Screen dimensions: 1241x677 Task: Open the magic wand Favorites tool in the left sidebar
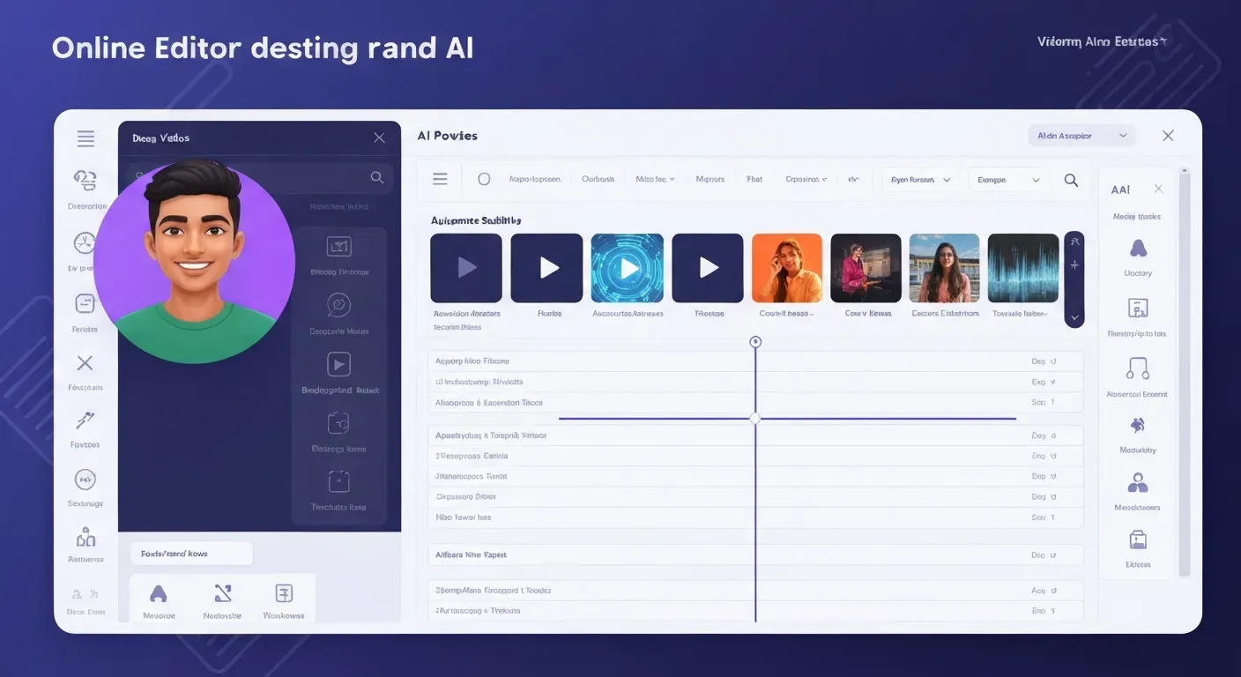(x=85, y=421)
